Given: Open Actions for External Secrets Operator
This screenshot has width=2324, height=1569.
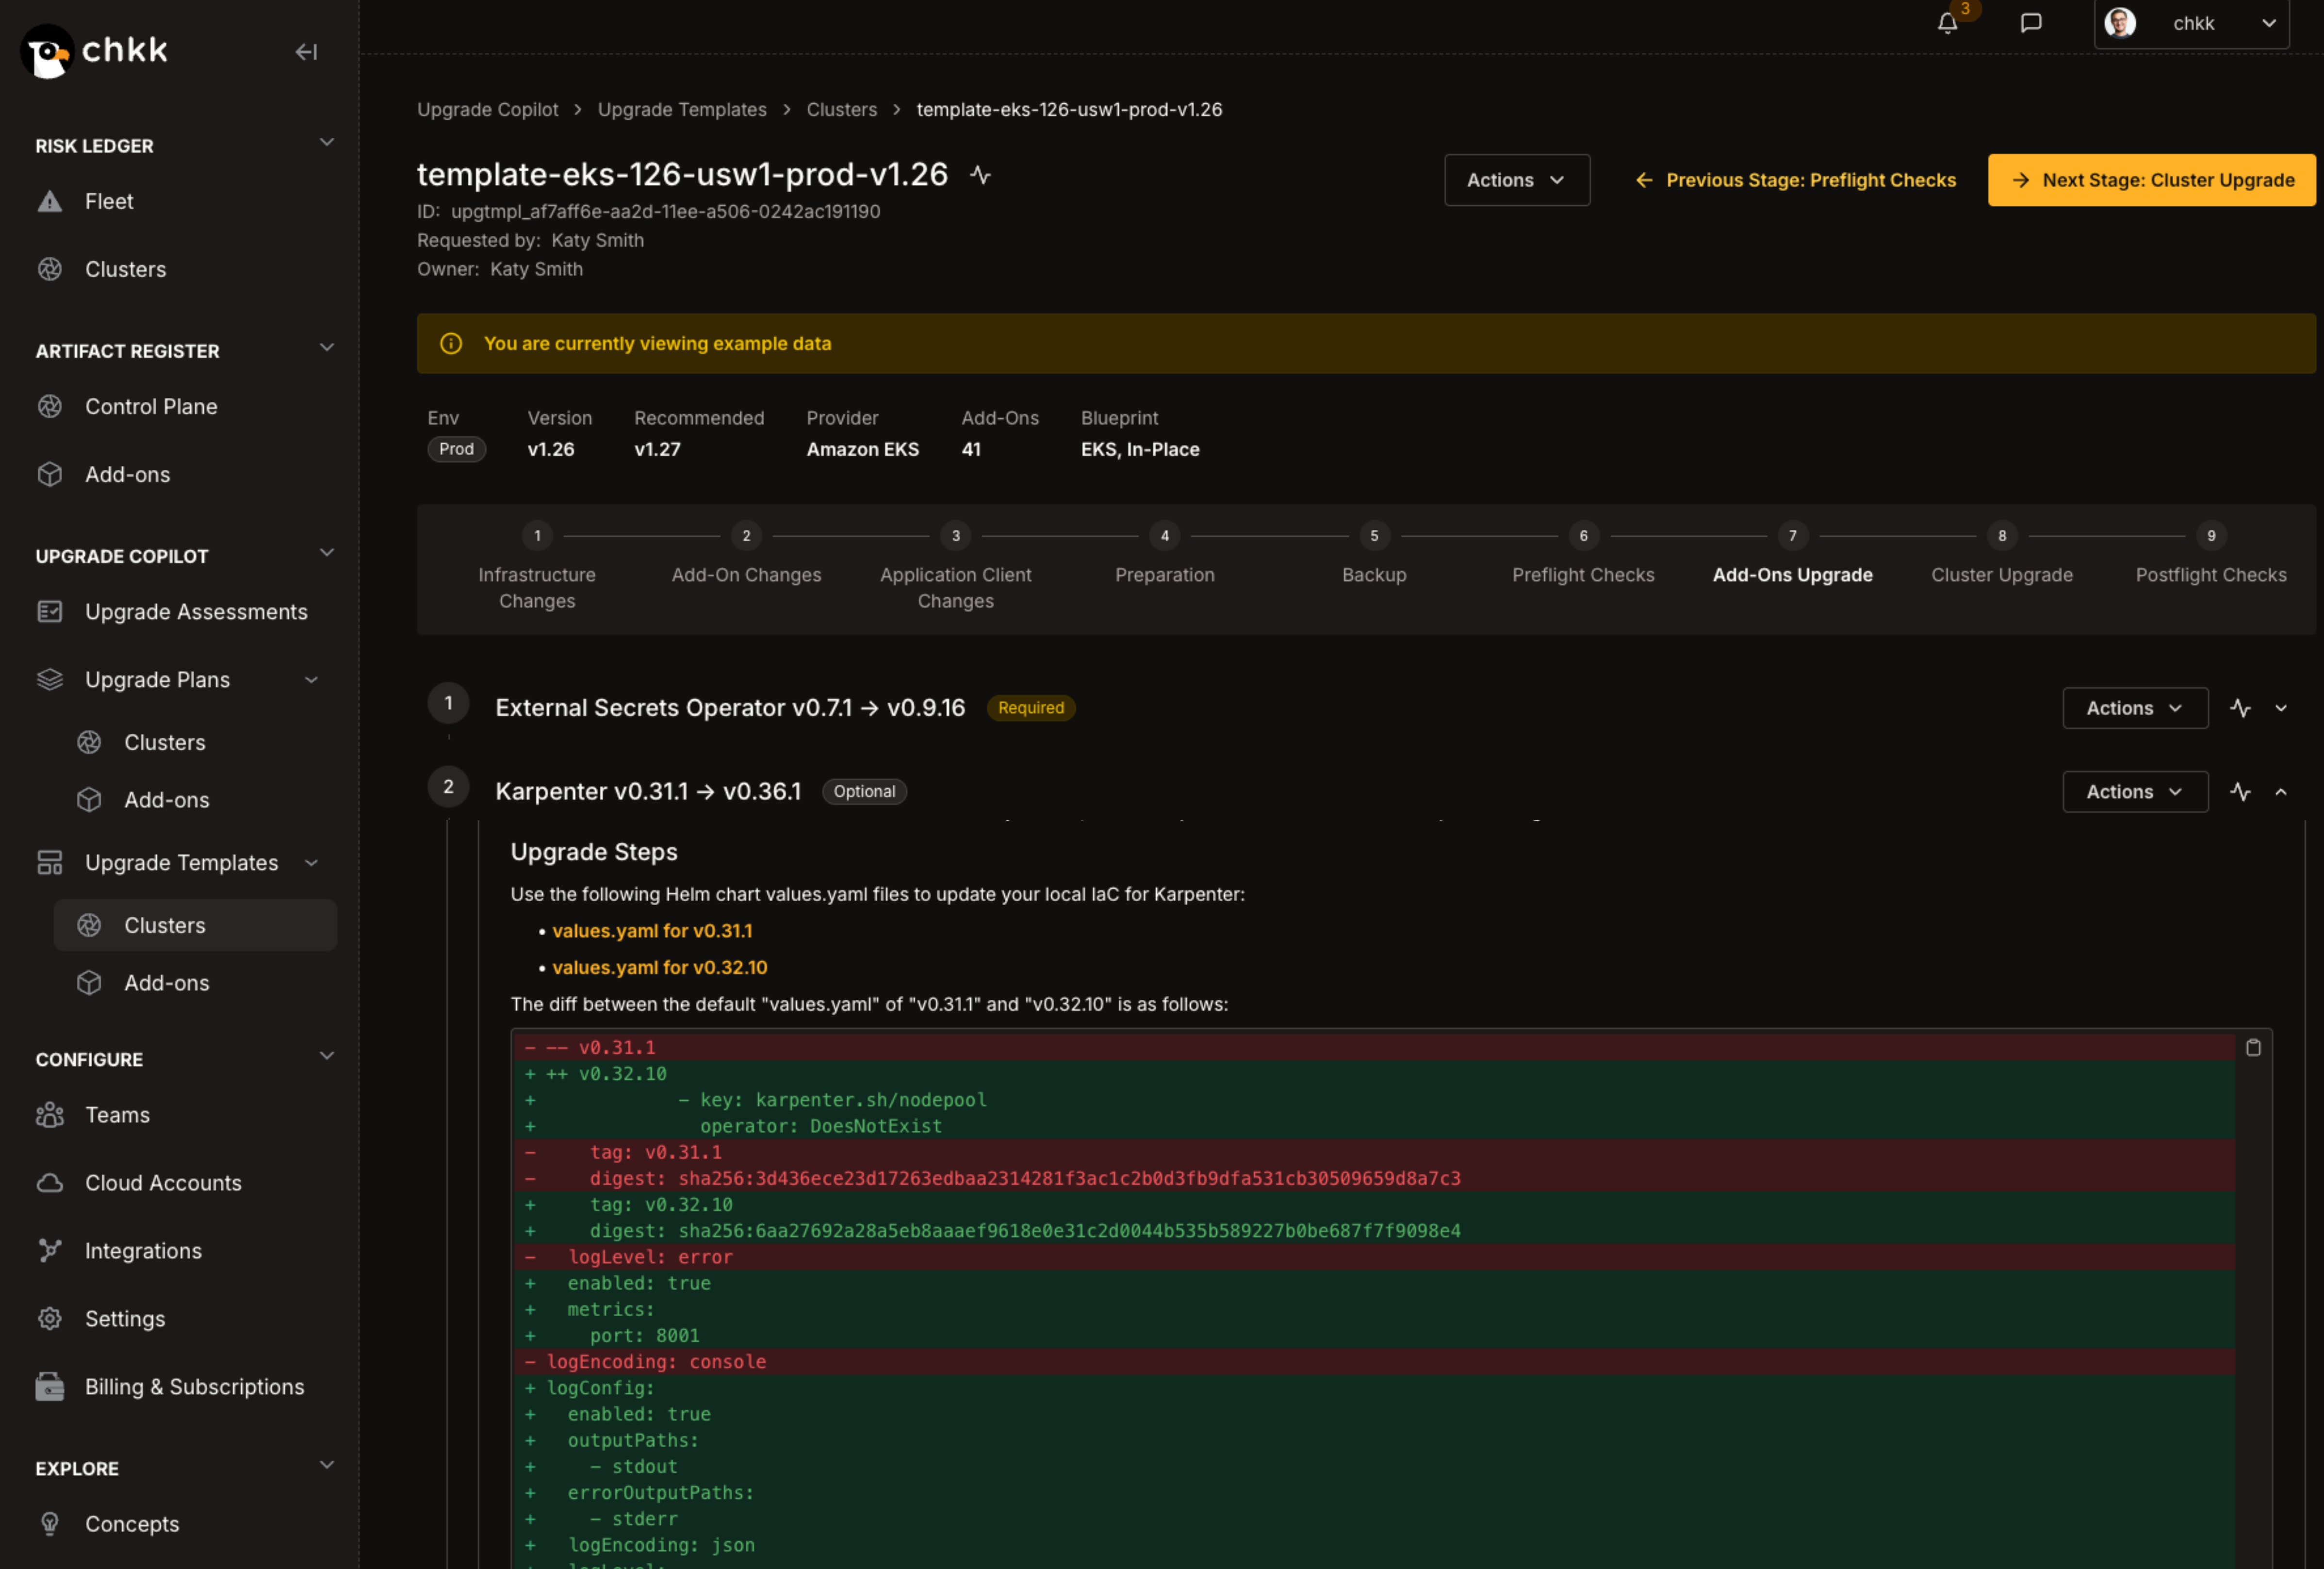Looking at the screenshot, I should tap(2134, 708).
